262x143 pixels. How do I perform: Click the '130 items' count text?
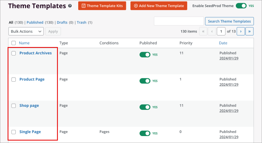[189, 31]
